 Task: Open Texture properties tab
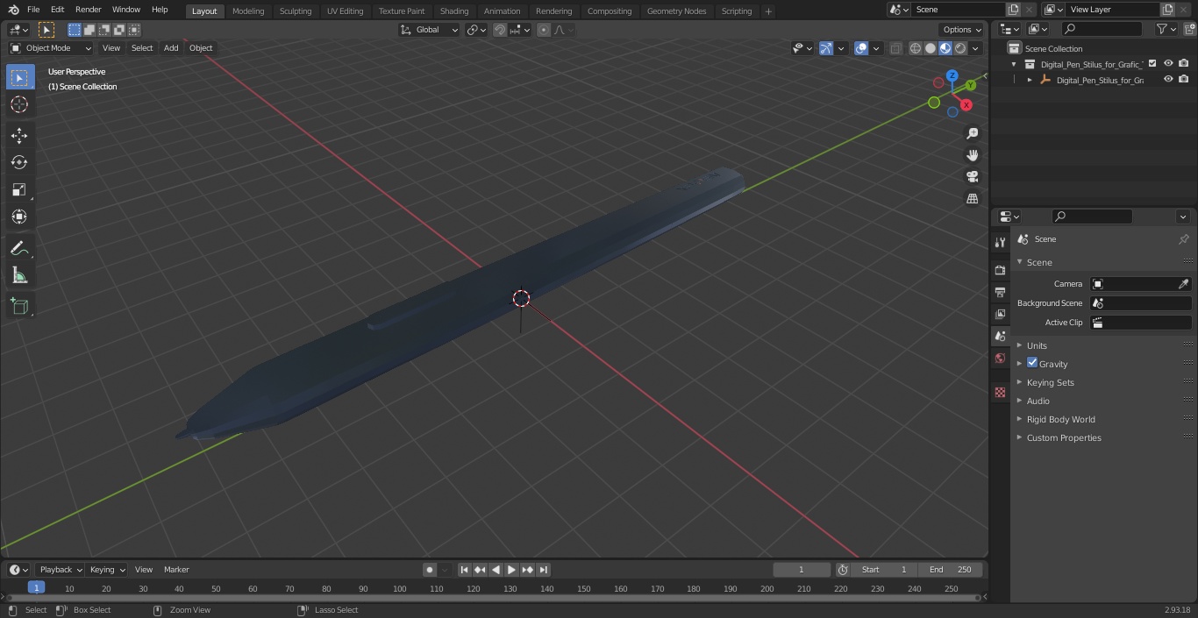point(1000,393)
